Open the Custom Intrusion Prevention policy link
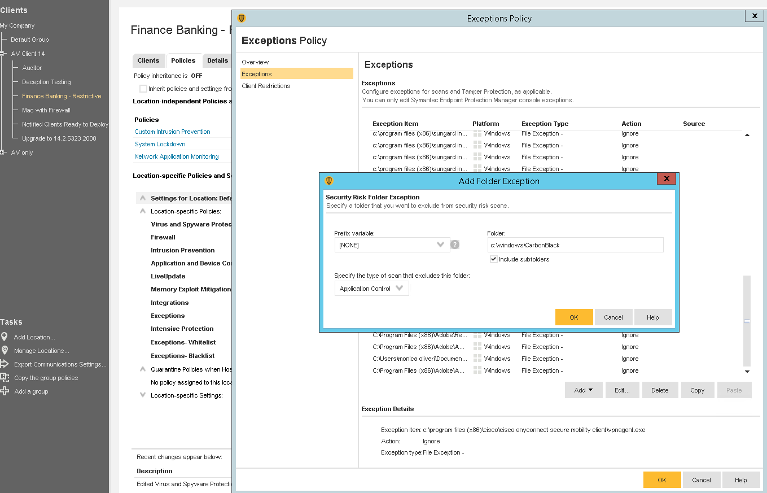The width and height of the screenshot is (767, 493). point(172,132)
